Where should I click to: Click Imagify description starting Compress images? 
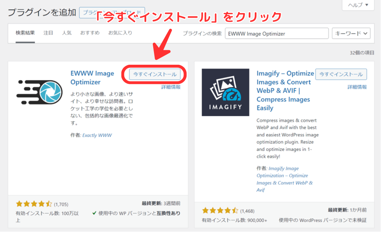(x=287, y=138)
